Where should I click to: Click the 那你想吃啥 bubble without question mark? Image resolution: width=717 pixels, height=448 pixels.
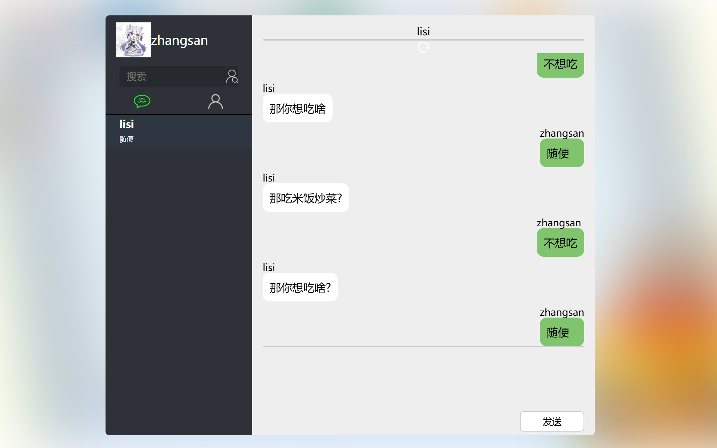(x=297, y=108)
